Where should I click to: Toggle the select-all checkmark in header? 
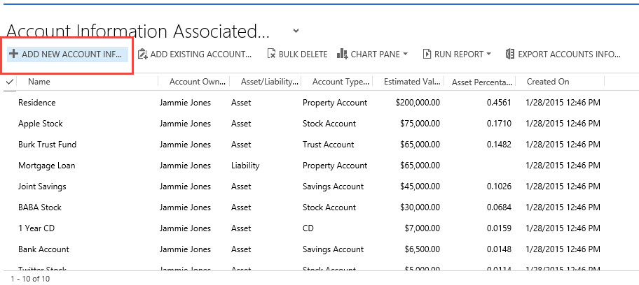[x=9, y=82]
